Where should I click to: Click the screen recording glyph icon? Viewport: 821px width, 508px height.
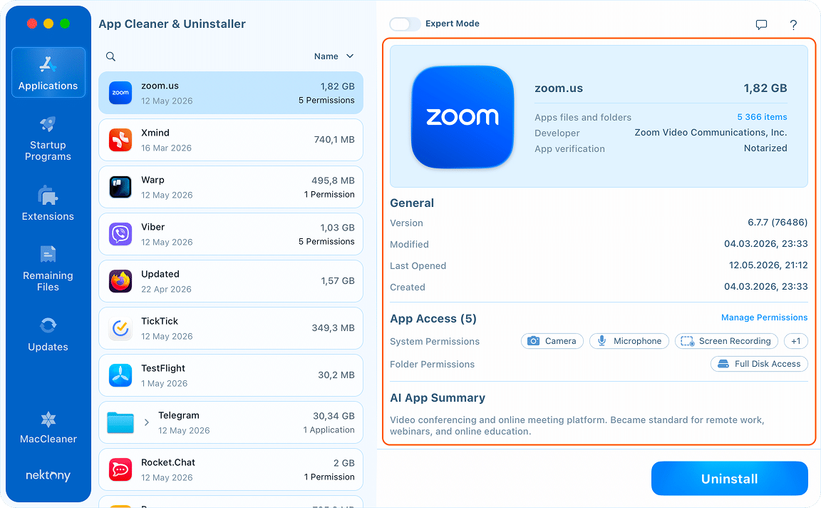688,341
